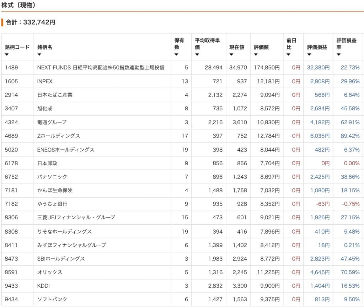Viewport: 364px width, 307px height.
Task: Sort by 平均取得単価 column arrow
Action: (197, 54)
